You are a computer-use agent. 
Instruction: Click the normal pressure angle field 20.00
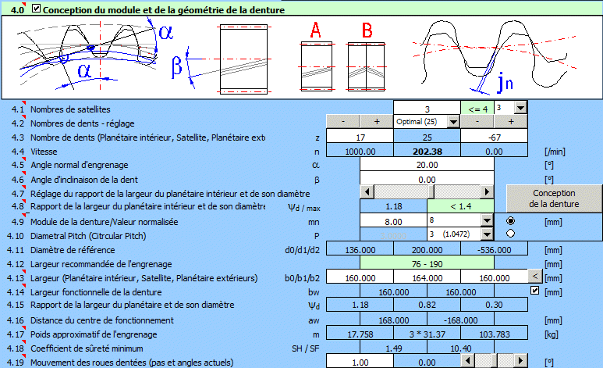pyautogui.click(x=427, y=165)
